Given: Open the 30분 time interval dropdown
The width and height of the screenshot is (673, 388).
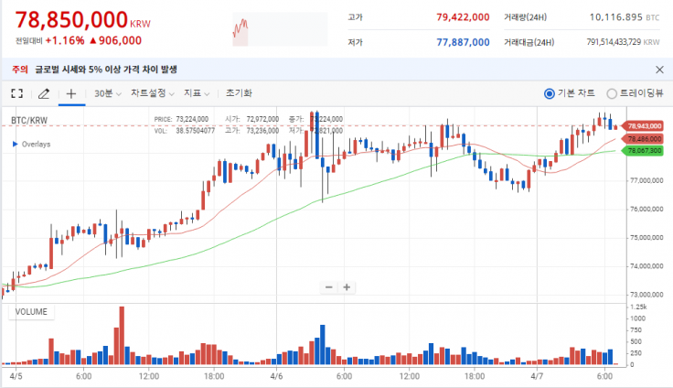Looking at the screenshot, I should click(107, 93).
